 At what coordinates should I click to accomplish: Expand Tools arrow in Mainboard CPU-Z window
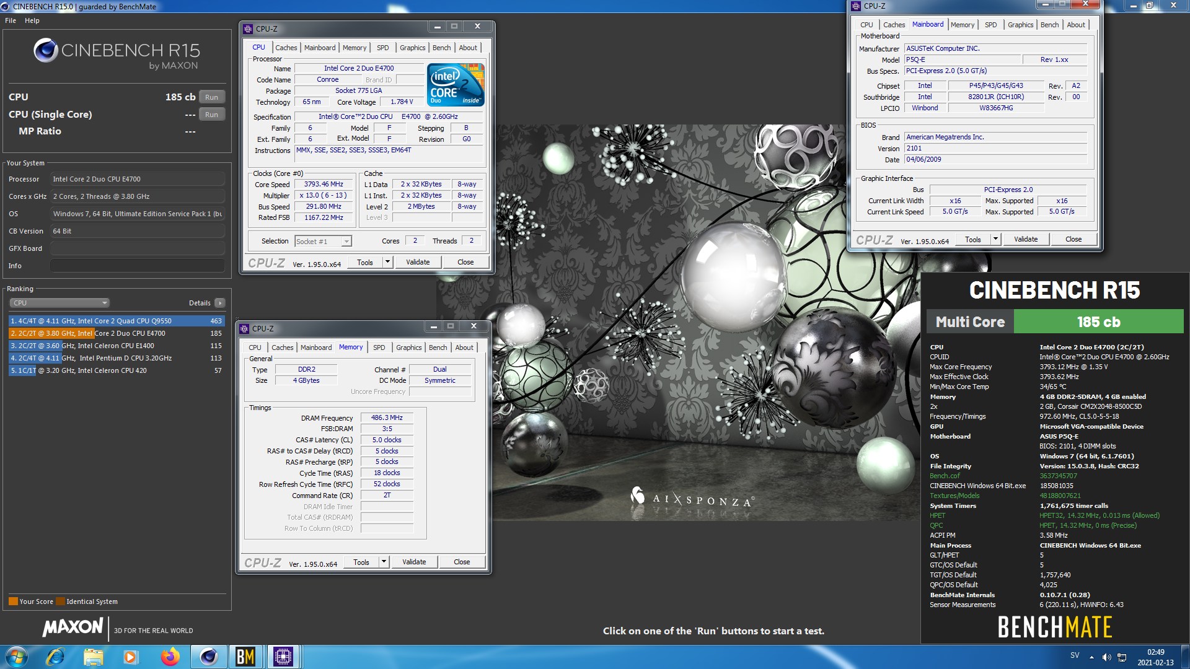click(x=995, y=240)
